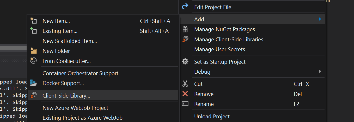
Task: Click the Client-Side Library globe icon
Action: click(33, 95)
